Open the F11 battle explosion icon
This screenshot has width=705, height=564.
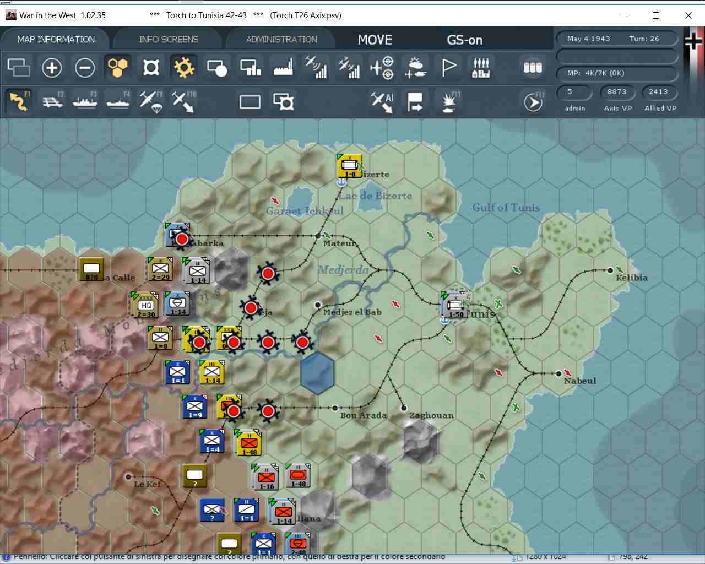click(449, 101)
